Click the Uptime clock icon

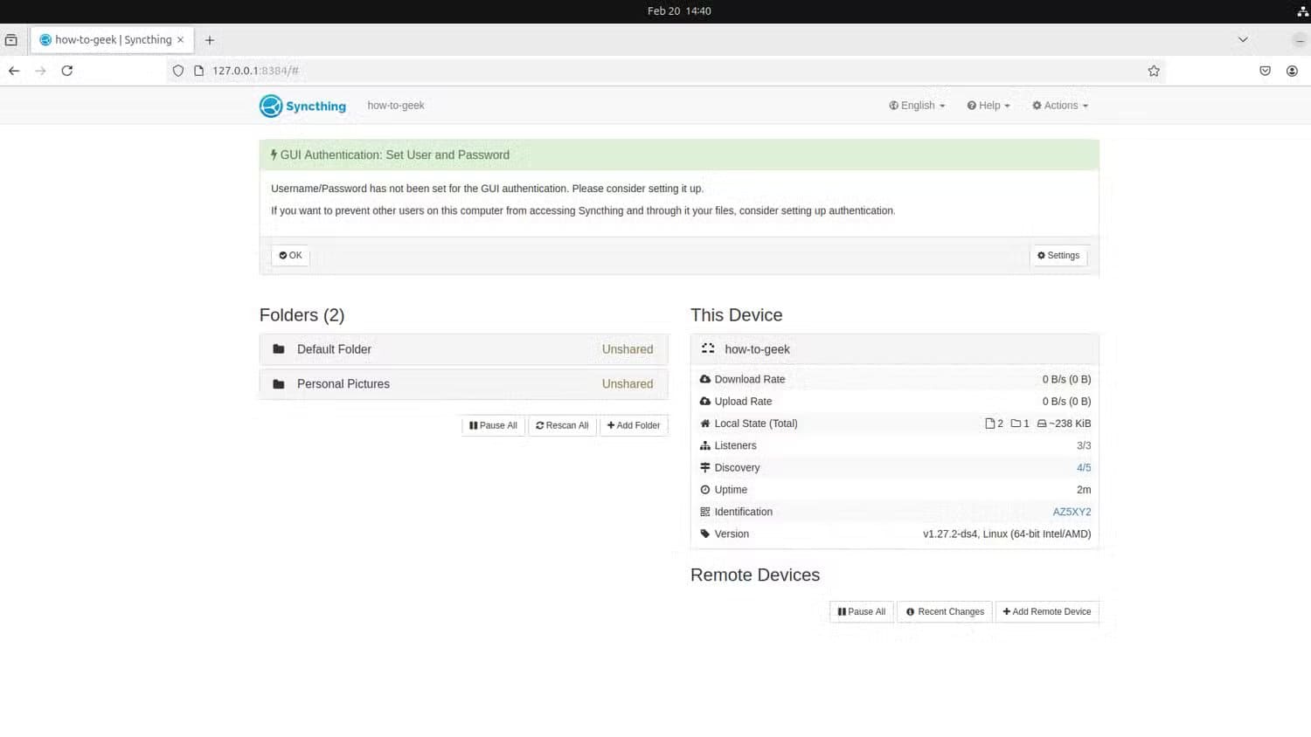(x=705, y=490)
